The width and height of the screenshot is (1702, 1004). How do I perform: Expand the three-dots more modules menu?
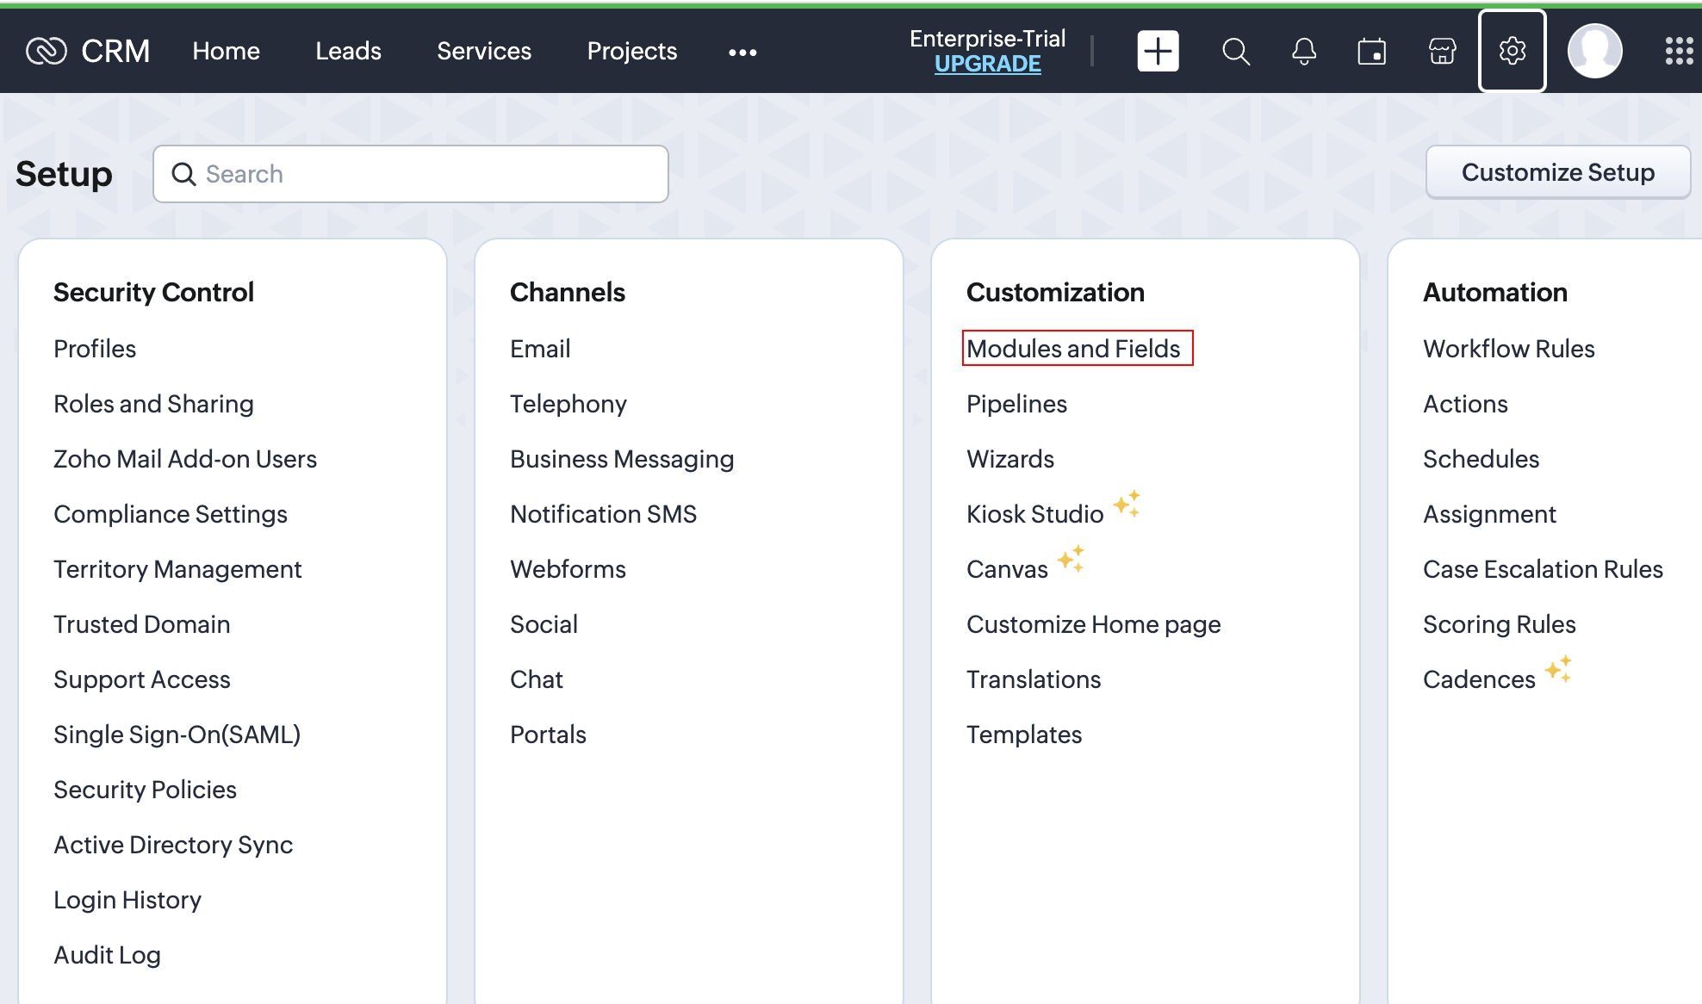click(742, 53)
